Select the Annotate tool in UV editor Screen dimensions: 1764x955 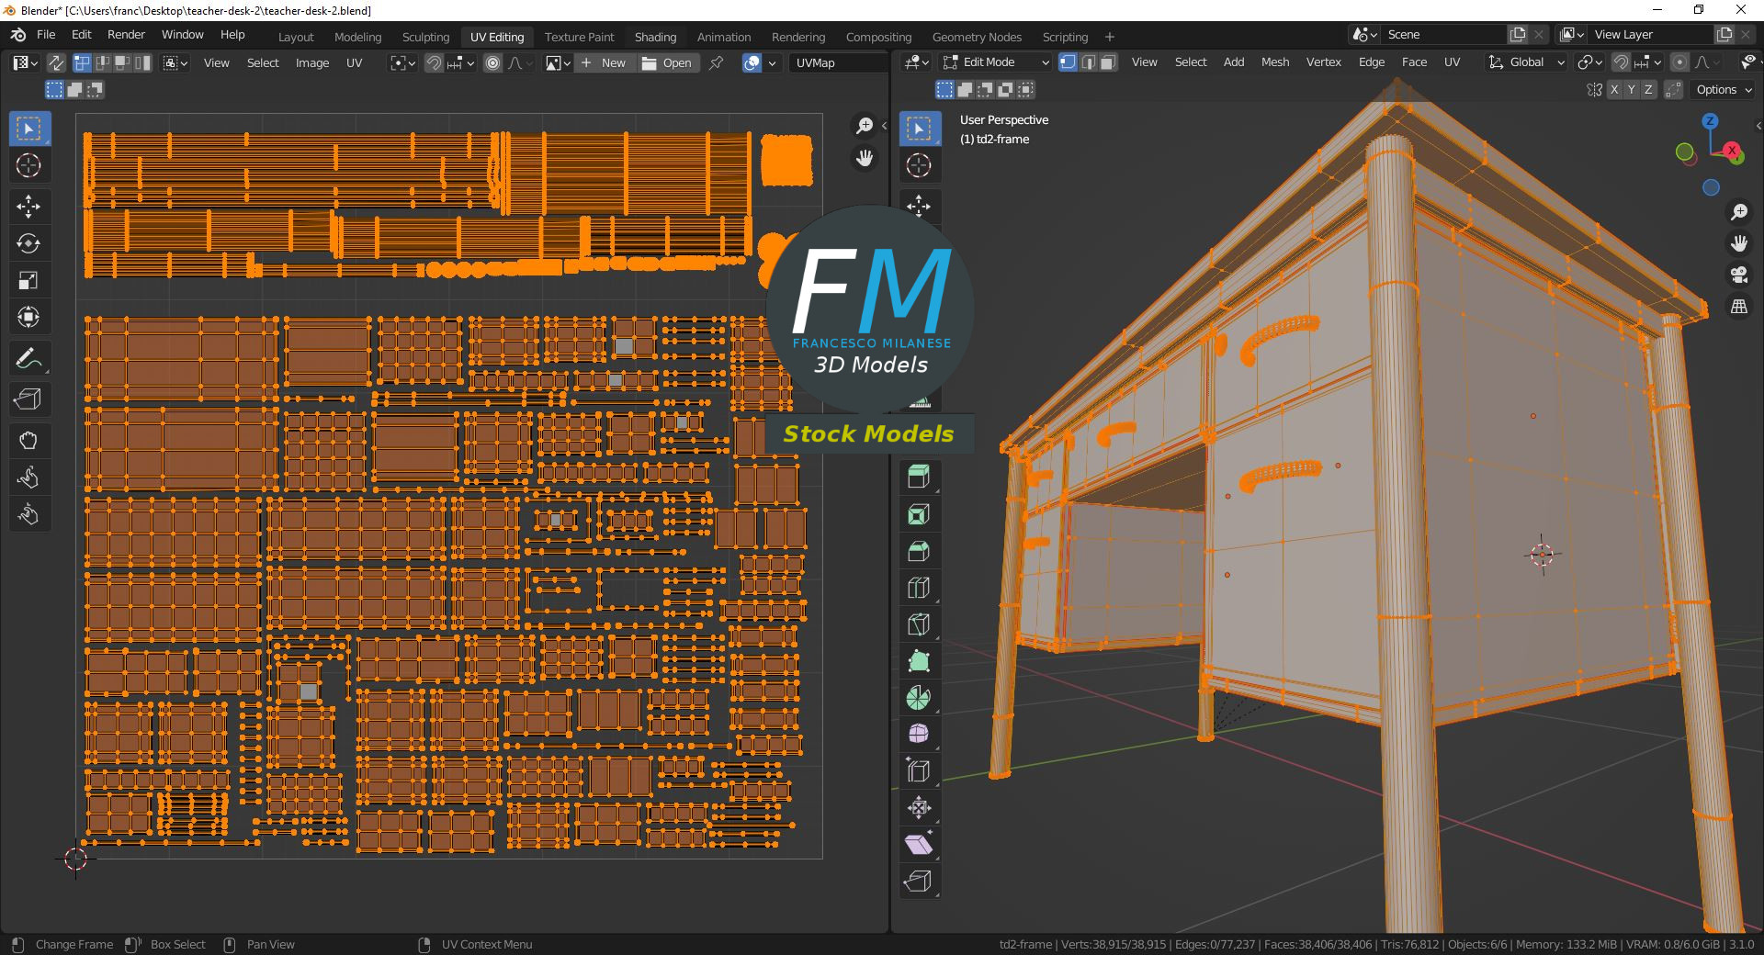pyautogui.click(x=28, y=359)
